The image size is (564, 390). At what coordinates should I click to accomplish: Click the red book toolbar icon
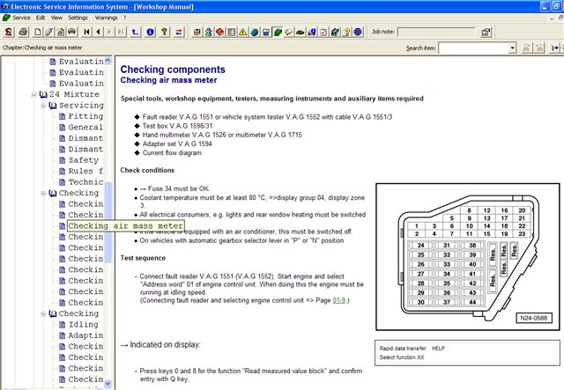(x=219, y=32)
